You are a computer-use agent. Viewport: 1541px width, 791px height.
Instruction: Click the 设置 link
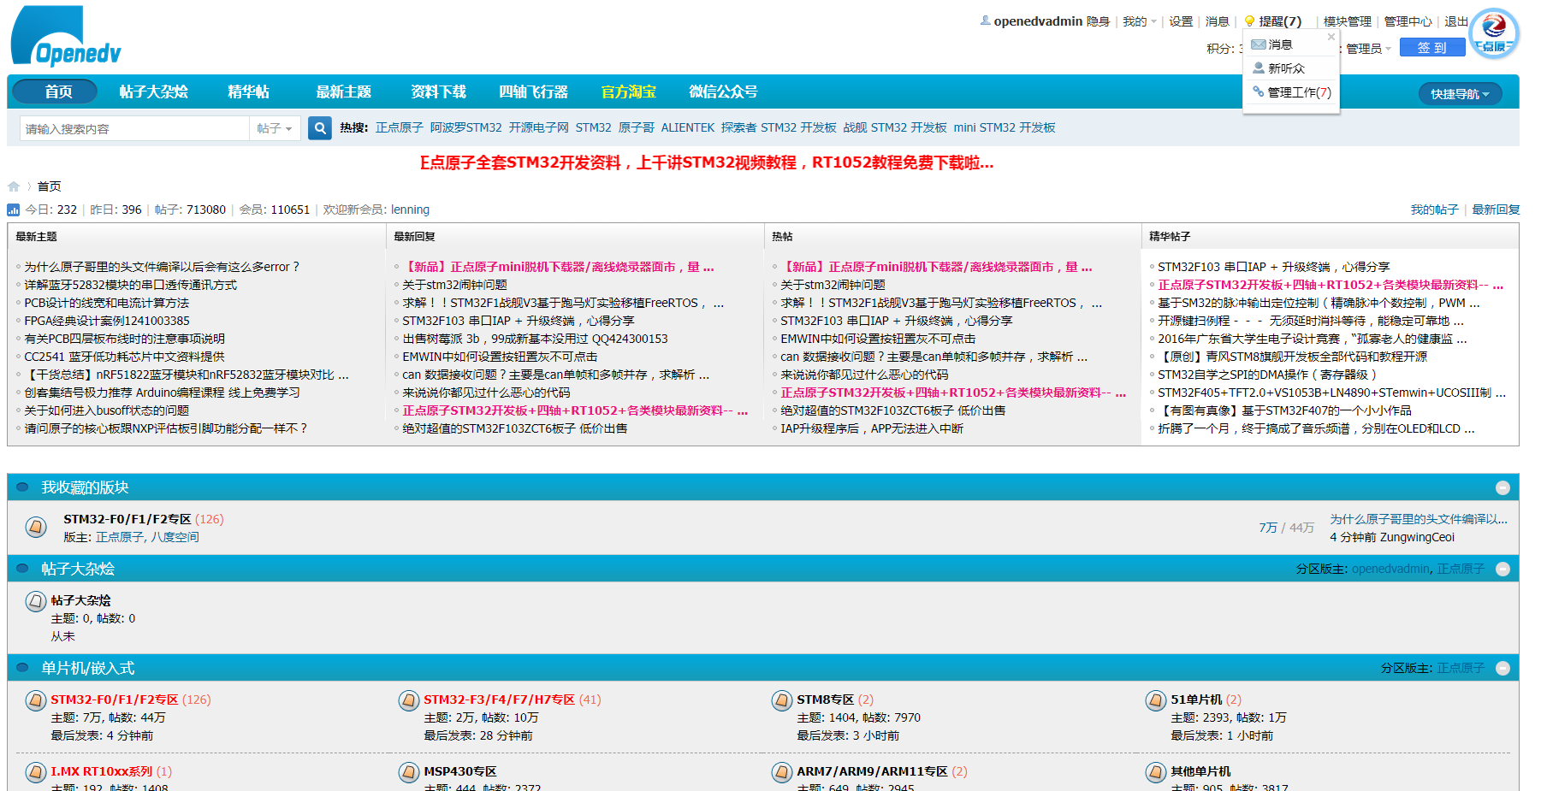coord(1181,21)
